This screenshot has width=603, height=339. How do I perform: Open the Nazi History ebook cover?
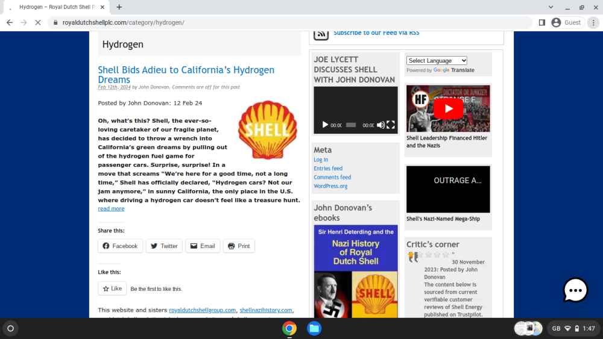click(356, 271)
